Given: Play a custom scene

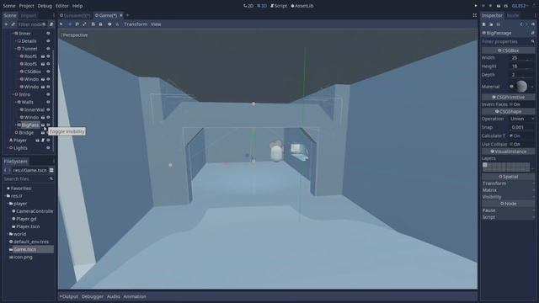Looking at the screenshot, I should point(505,6).
